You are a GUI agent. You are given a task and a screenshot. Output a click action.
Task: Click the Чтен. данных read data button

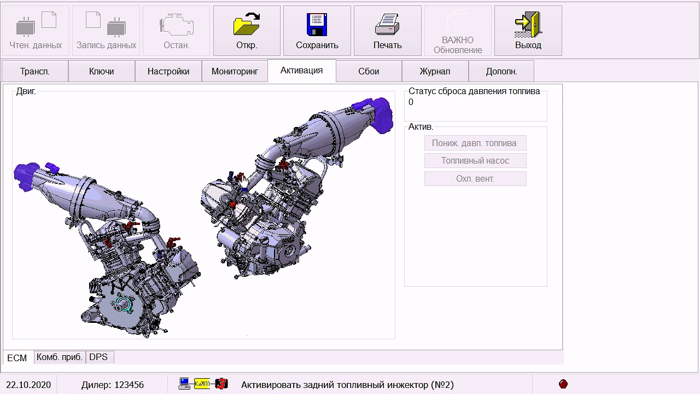[36, 31]
